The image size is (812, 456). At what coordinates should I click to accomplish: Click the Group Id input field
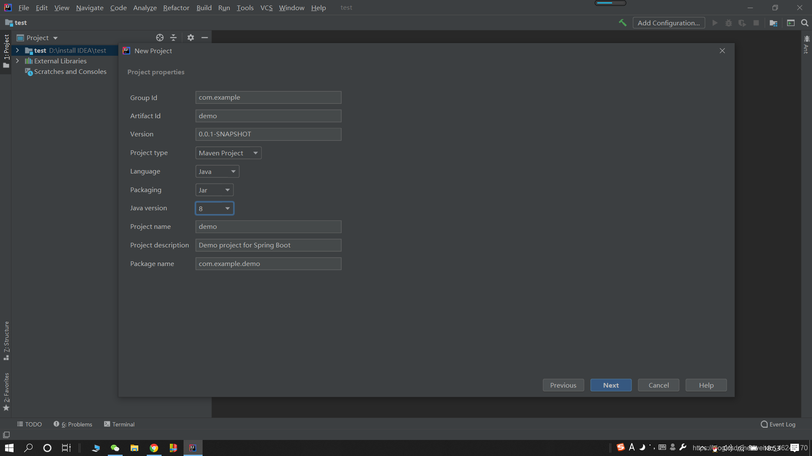click(268, 98)
